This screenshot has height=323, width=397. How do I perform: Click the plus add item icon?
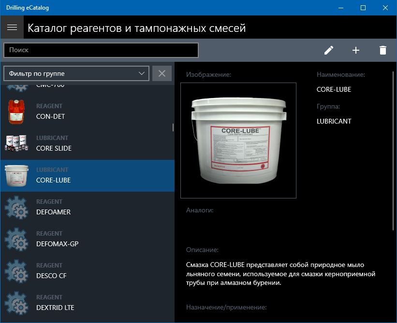click(356, 50)
